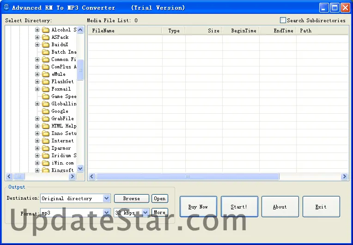353x245 pixels.
Task: Select the Iparmor folder label
Action: tap(61, 148)
